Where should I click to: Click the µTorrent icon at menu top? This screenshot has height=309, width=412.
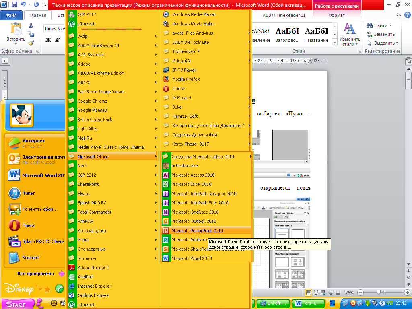[x=72, y=24]
